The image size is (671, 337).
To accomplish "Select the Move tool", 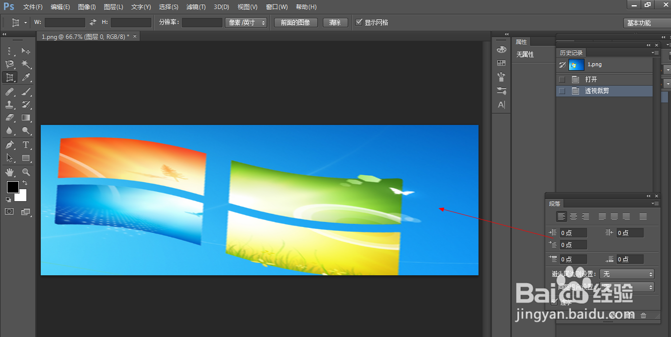I will point(26,51).
